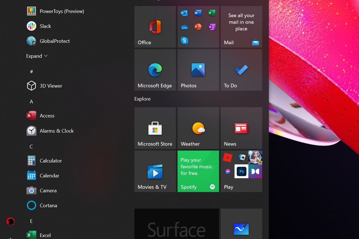Open the News tile
This screenshot has height=239, width=359.
[241, 128]
